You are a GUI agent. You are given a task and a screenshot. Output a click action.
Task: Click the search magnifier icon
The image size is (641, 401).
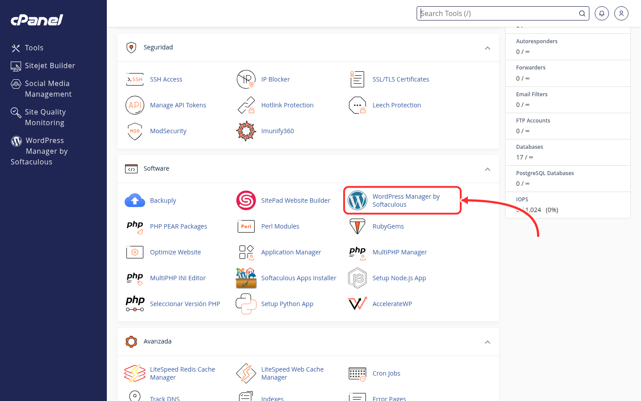coord(582,13)
